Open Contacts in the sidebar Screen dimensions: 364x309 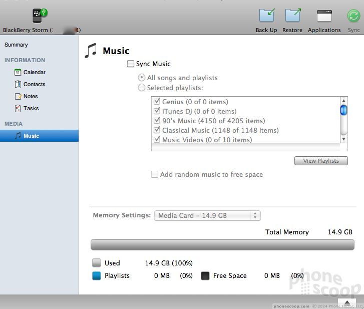coord(35,84)
